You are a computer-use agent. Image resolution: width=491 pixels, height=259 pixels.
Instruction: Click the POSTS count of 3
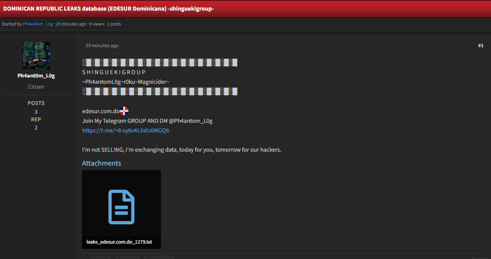(36, 112)
